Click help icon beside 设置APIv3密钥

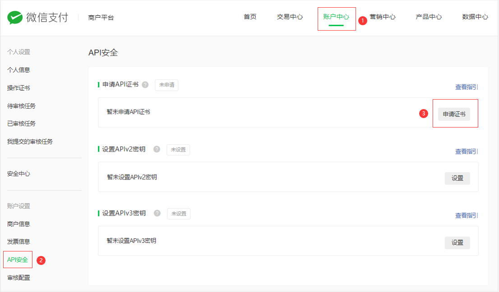(x=157, y=213)
